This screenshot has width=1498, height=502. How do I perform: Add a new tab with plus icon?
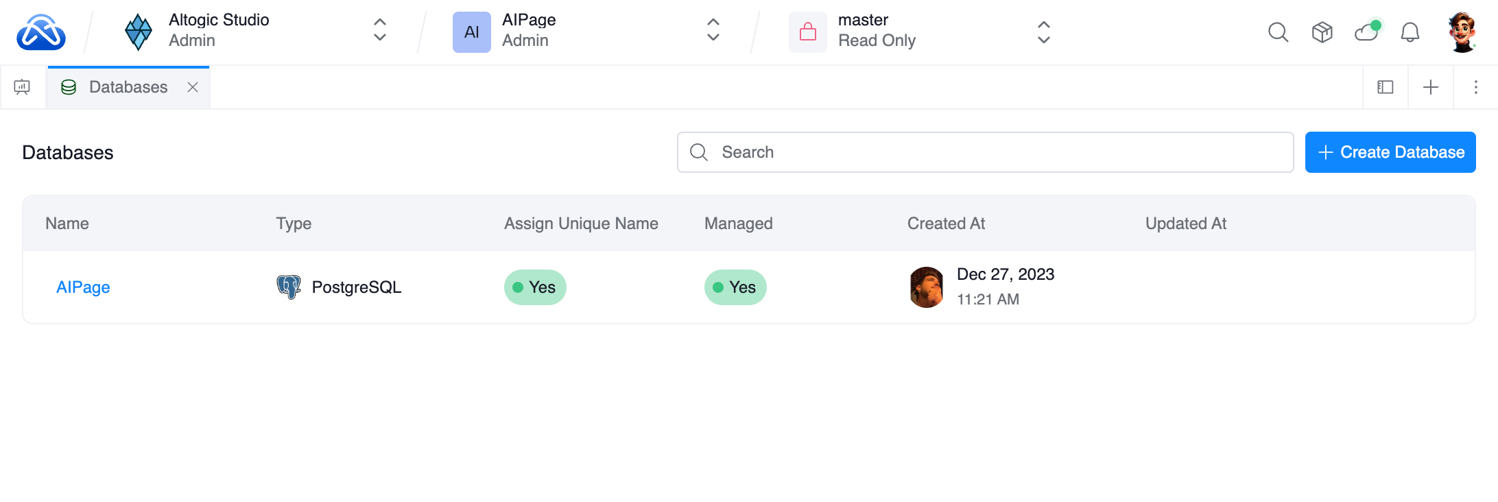1431,87
